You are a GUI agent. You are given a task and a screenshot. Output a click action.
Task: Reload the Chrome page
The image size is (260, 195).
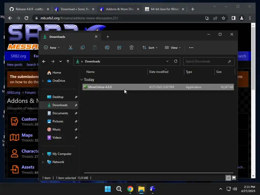[x=26, y=18]
